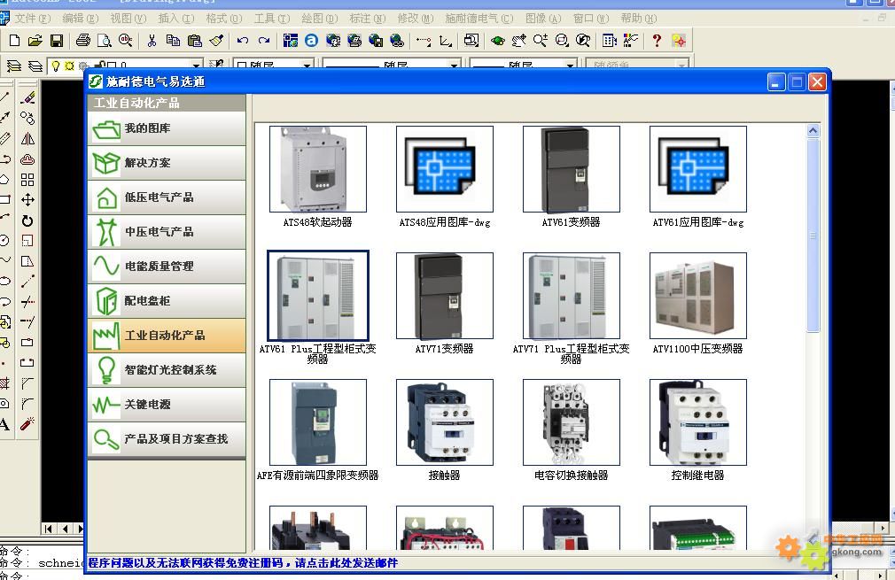Viewport: 895px width, 580px height.
Task: Click the Help question mark icon
Action: pos(657,41)
